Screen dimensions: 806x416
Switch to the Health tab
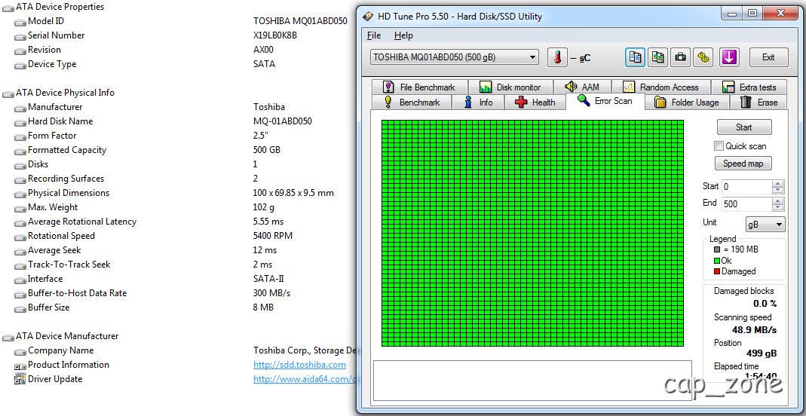[535, 102]
